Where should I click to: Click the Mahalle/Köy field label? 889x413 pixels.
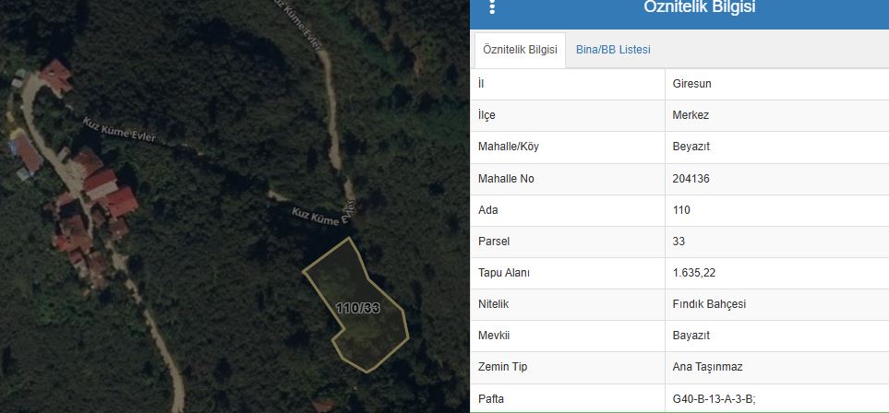pos(508,147)
